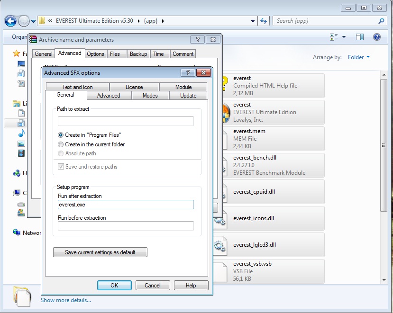Open the Modes tab
The image size is (393, 313).
point(150,95)
